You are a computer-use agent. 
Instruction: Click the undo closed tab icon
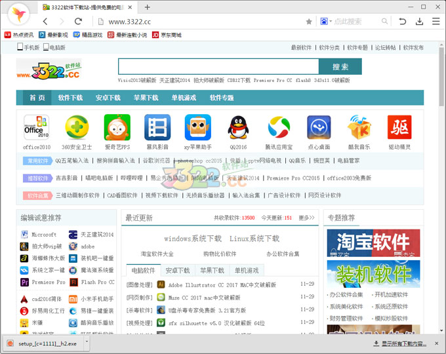(x=402, y=22)
